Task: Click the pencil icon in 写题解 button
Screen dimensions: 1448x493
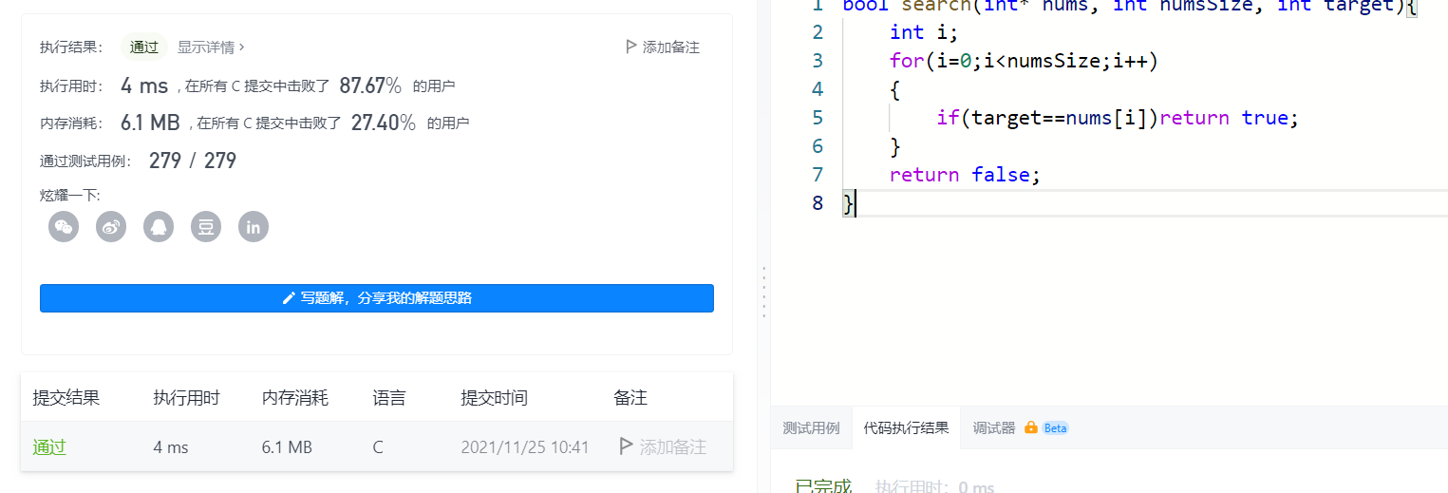Action: coord(290,298)
